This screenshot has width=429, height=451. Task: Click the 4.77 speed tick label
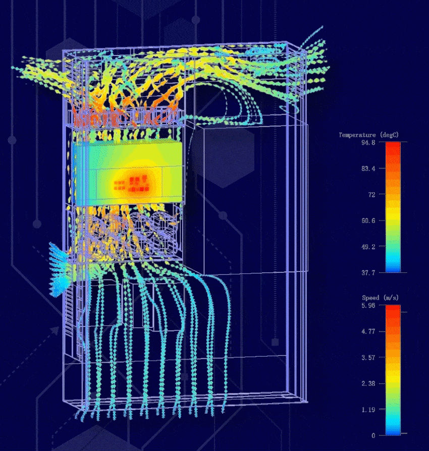368,331
